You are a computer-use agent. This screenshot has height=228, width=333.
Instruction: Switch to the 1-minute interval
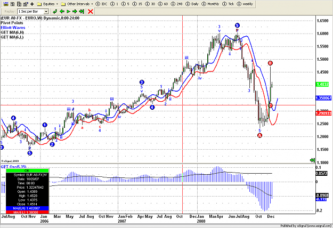[115, 4]
